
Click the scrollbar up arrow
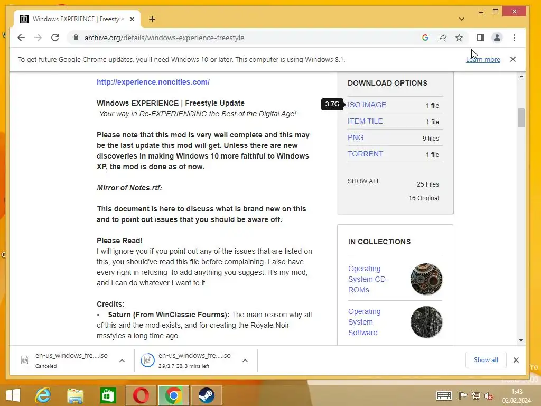521,76
